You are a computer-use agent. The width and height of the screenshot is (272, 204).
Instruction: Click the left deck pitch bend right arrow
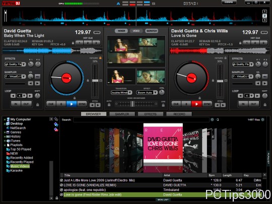pos(98,105)
